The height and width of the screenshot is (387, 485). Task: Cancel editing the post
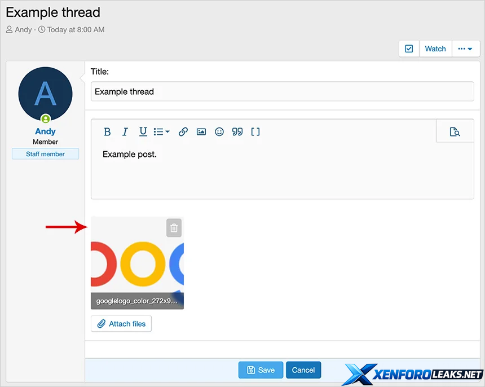pyautogui.click(x=303, y=370)
